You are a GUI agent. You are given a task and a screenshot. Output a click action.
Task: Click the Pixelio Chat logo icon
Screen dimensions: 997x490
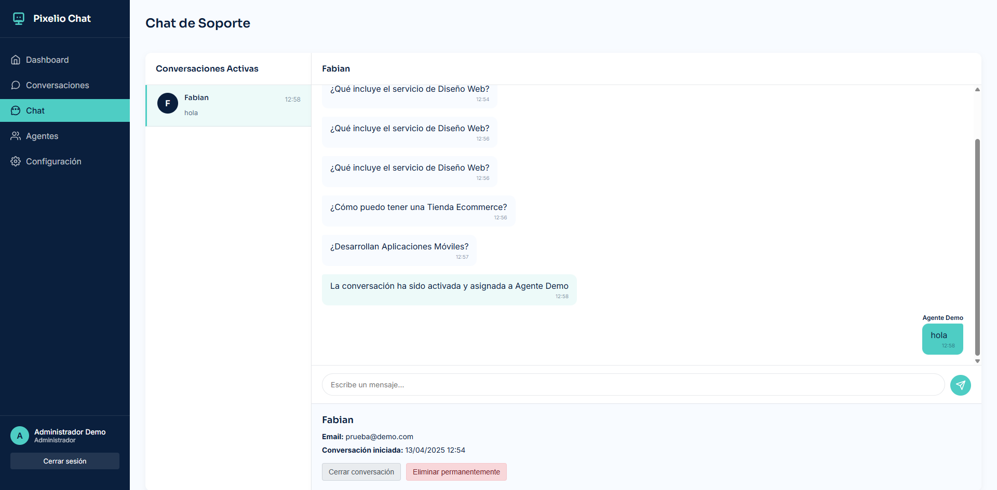(19, 19)
